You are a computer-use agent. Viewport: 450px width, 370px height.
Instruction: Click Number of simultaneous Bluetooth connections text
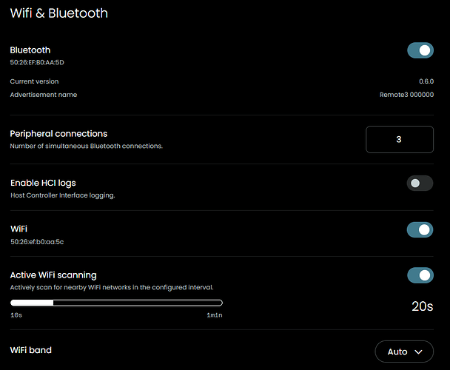coord(87,146)
